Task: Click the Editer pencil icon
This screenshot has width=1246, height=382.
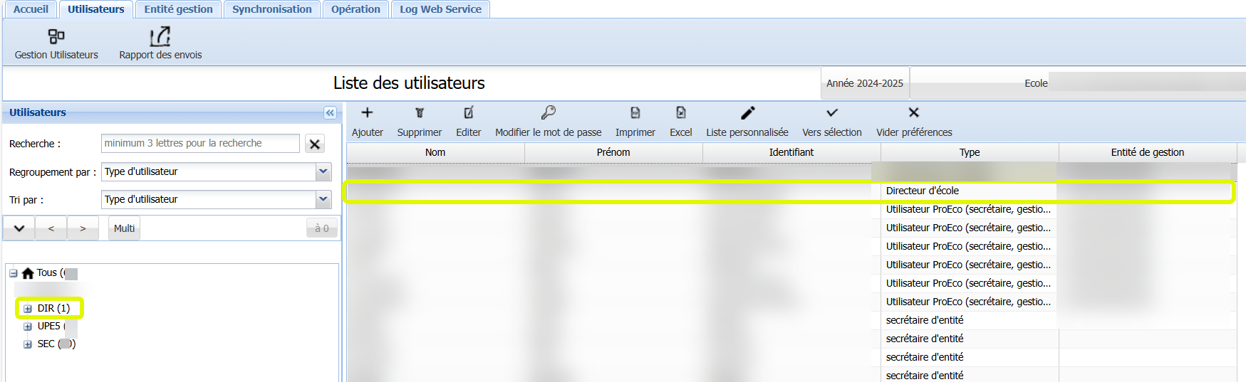Action: click(468, 113)
